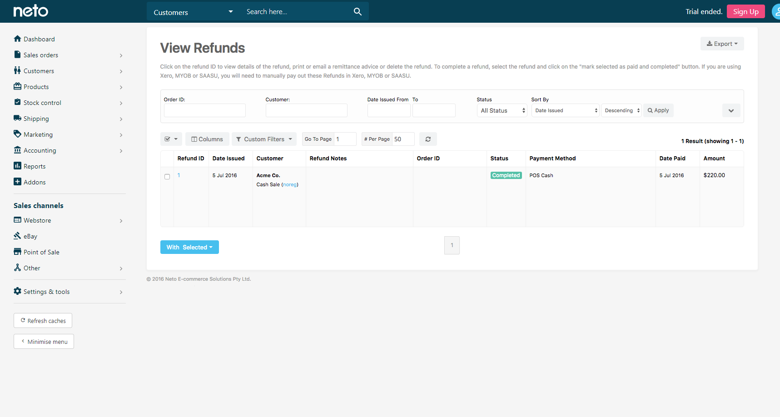Open the select-all checkbox dropdown
The height and width of the screenshot is (417, 780).
pos(171,139)
